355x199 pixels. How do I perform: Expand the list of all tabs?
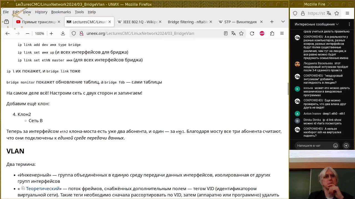click(x=283, y=22)
